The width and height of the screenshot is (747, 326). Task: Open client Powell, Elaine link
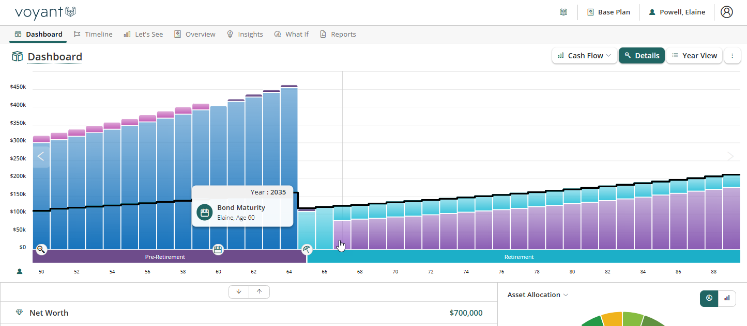pyautogui.click(x=677, y=12)
